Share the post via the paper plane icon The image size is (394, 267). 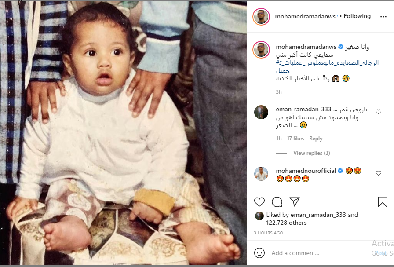click(295, 201)
